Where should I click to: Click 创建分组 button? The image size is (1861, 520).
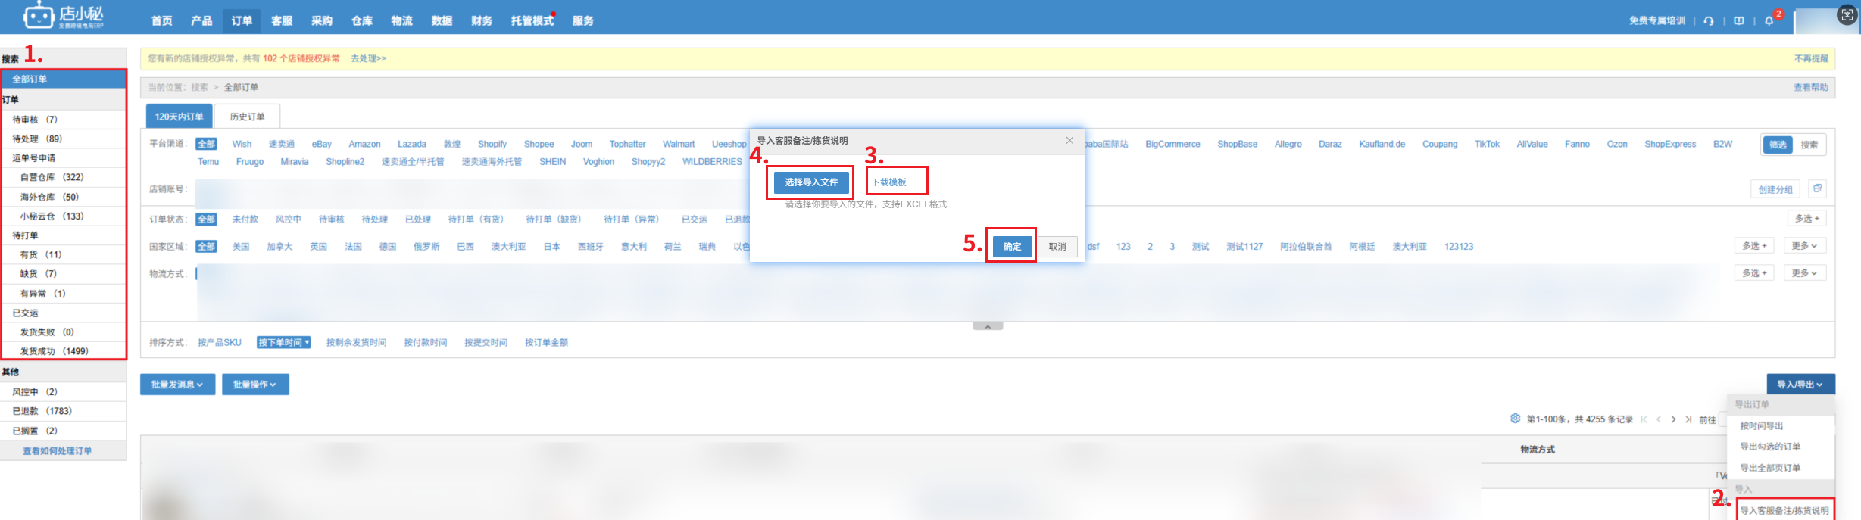point(1775,189)
